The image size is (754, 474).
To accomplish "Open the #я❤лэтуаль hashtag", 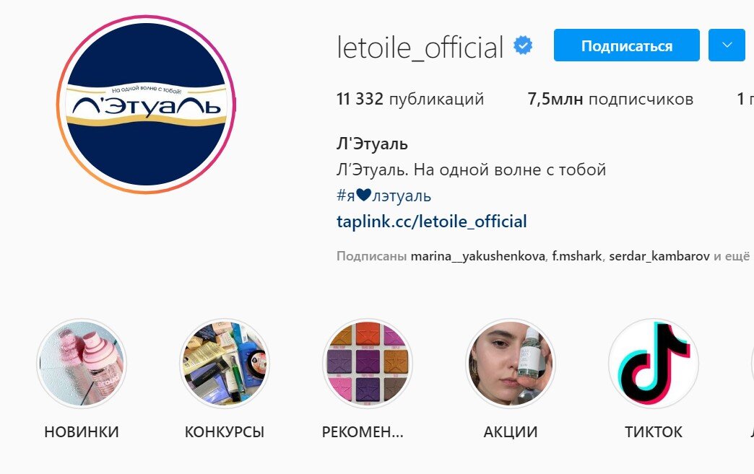I will [383, 196].
